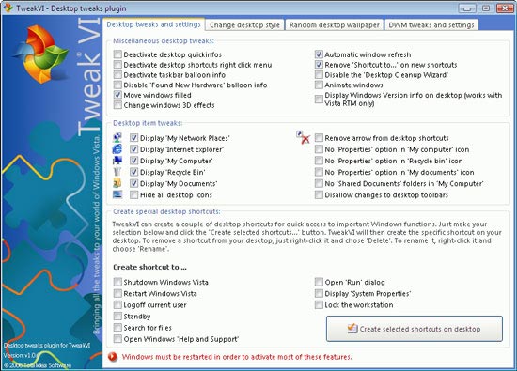The image size is (517, 371).
Task: Select Desktop tweaks and settings tab
Action: click(153, 24)
